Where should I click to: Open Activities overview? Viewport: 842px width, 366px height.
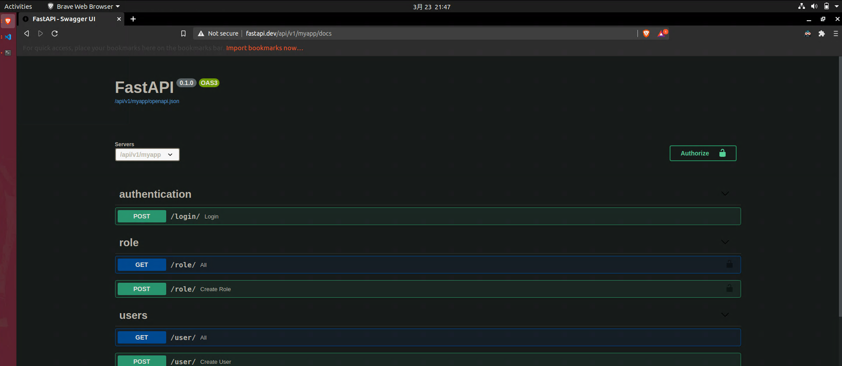point(18,6)
